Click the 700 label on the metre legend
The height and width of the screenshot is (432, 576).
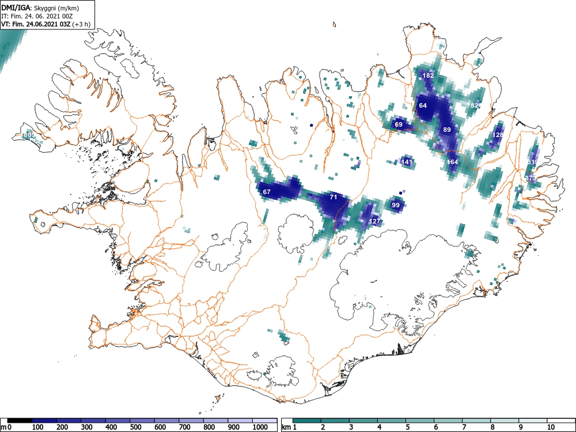click(x=184, y=427)
